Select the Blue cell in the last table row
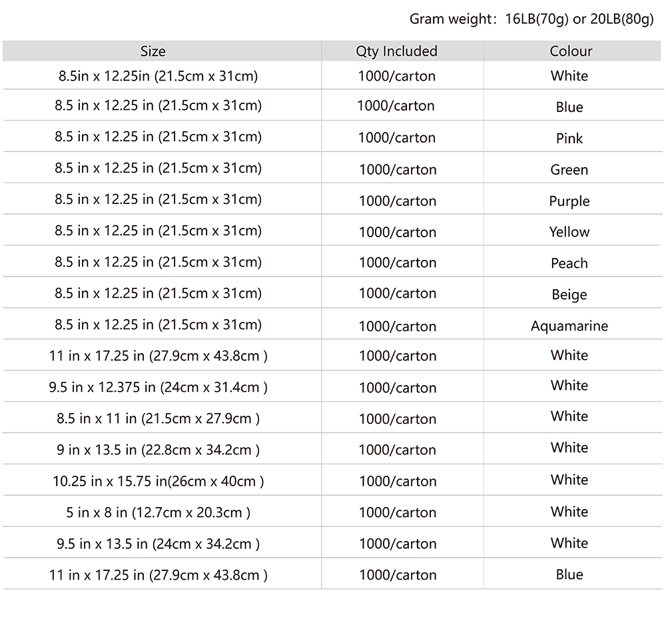666x621 pixels. click(569, 574)
